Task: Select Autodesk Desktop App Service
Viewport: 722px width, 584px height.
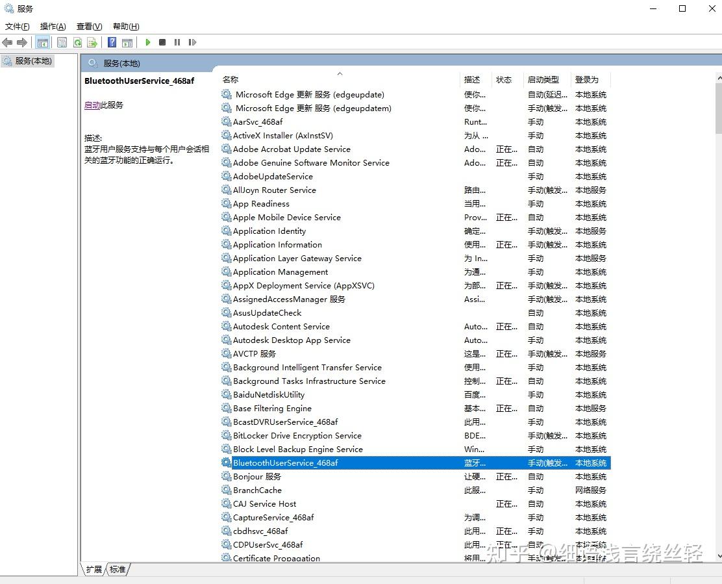Action: 416,340
